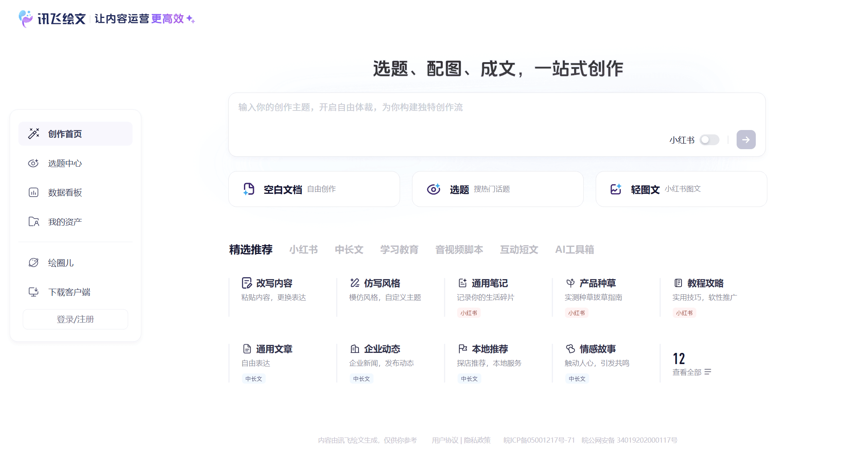Select the 创作首页 magic wand icon
This screenshot has width=854, height=451.
pyautogui.click(x=34, y=134)
